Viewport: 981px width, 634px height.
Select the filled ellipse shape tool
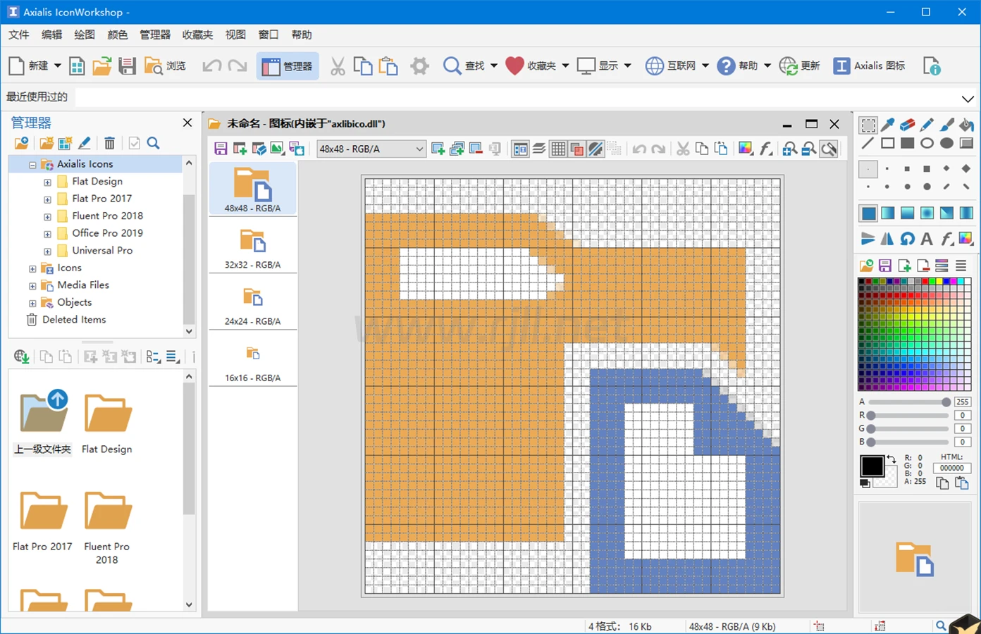point(946,143)
